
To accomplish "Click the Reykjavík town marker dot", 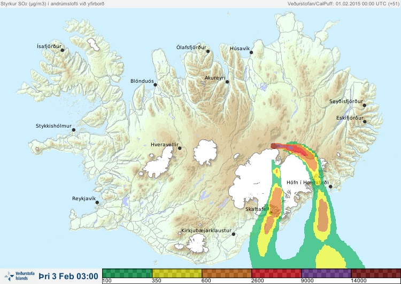I will 97,202.
